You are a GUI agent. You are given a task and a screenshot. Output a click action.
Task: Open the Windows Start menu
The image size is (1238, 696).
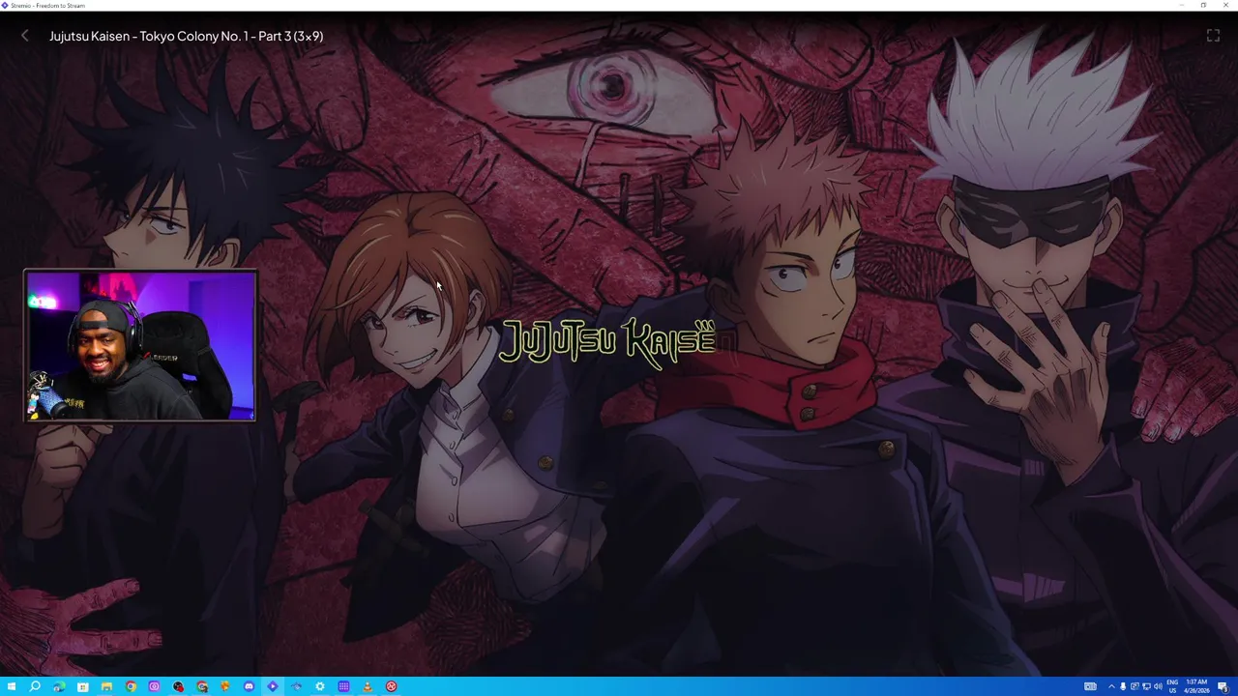tap(12, 686)
